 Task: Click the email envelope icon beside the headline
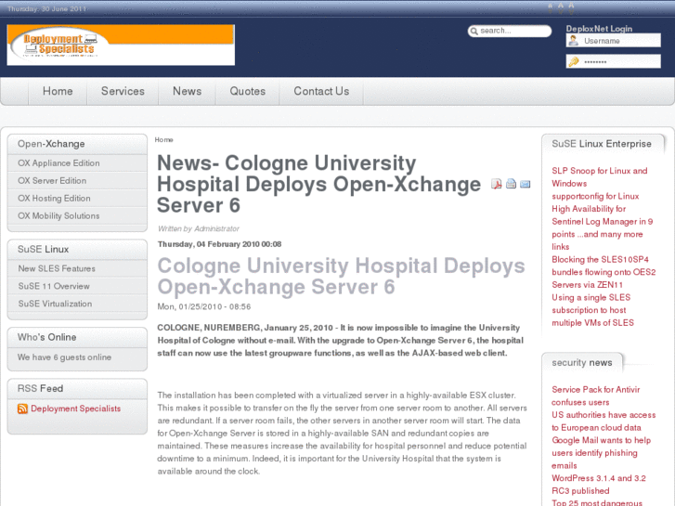point(525,185)
